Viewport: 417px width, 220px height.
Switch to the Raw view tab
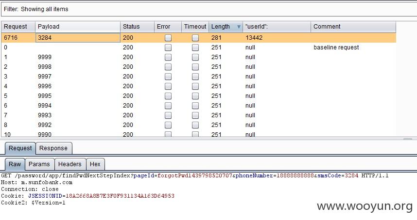pos(15,164)
